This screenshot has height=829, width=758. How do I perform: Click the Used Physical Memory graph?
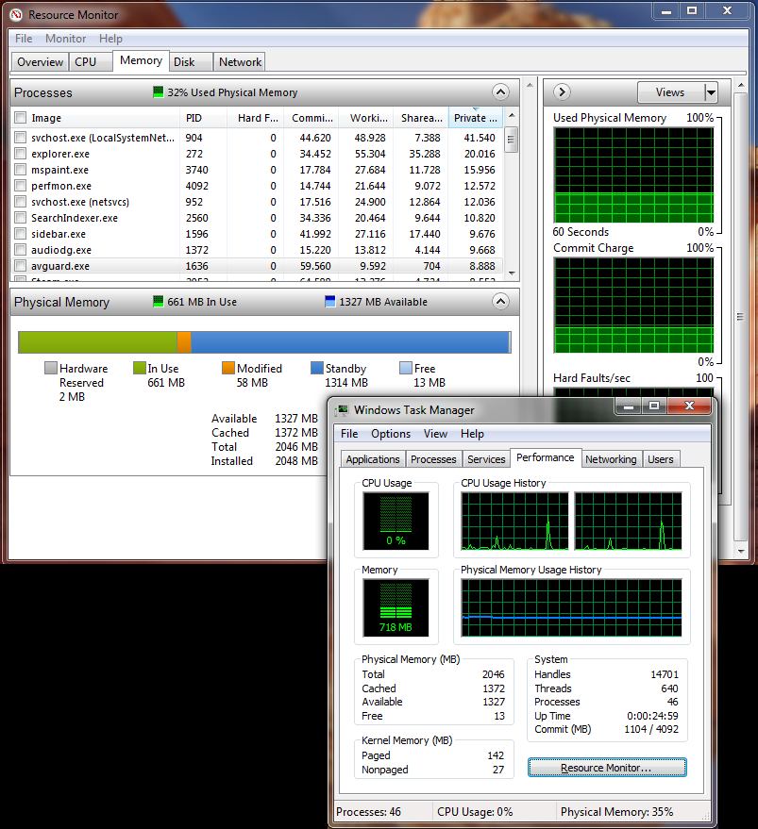click(633, 175)
